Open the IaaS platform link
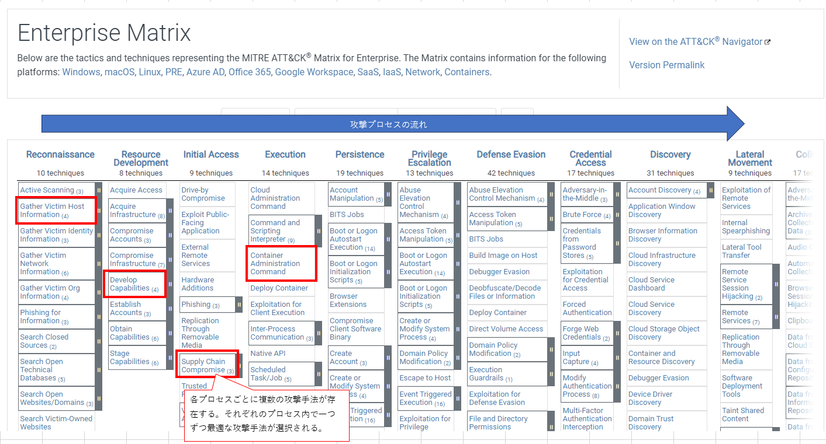The image size is (826, 444). 392,72
